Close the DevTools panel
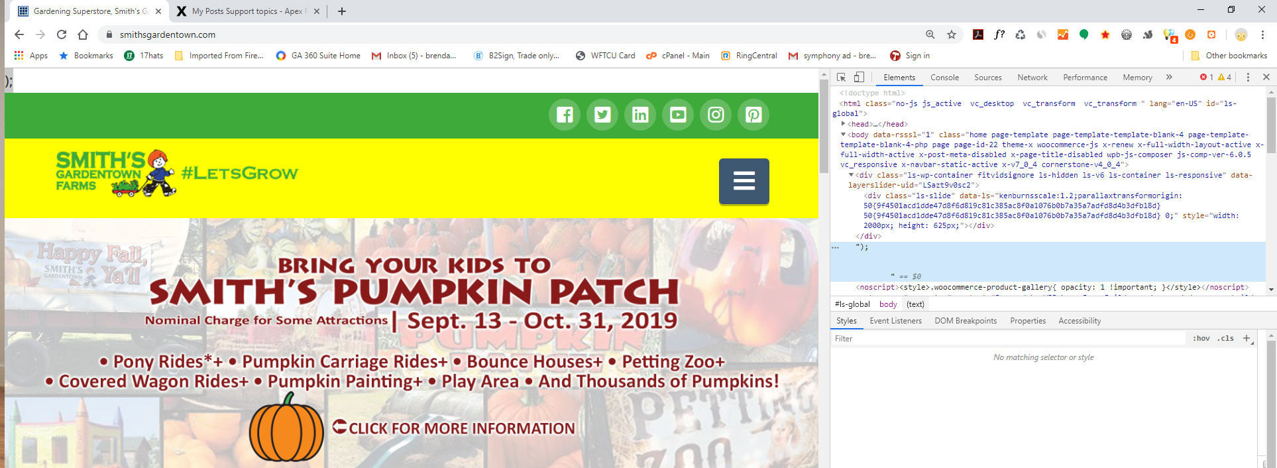 coord(1266,77)
